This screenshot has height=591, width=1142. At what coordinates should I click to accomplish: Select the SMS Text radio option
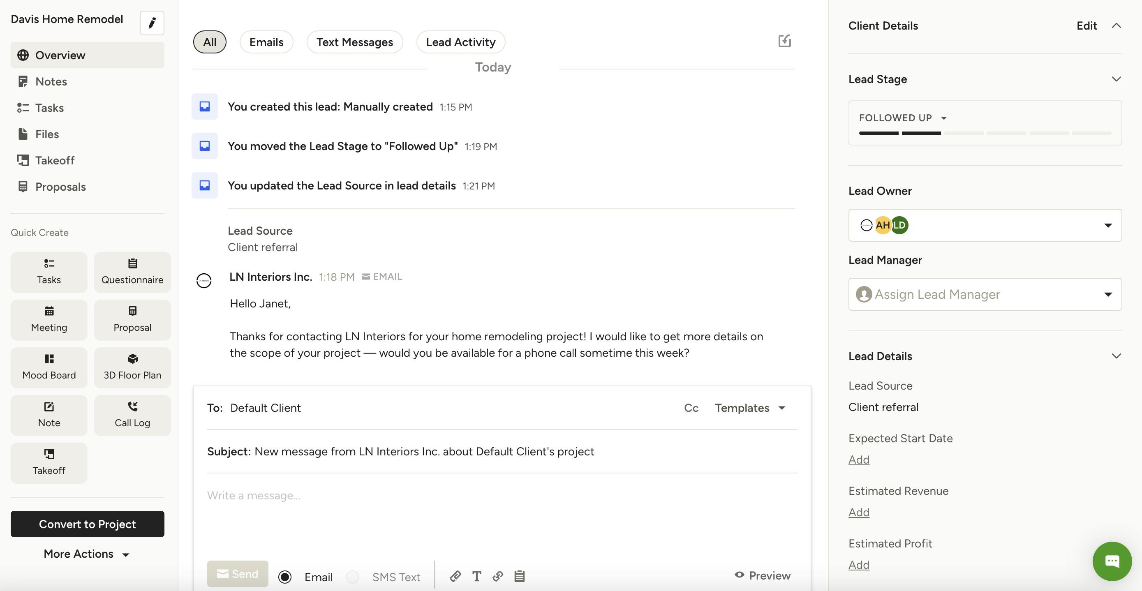[x=353, y=577]
